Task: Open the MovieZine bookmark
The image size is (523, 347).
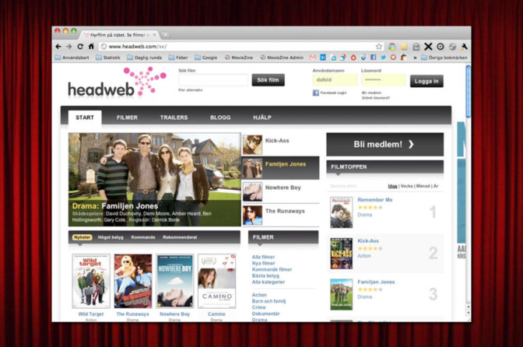Action: pyautogui.click(x=238, y=58)
